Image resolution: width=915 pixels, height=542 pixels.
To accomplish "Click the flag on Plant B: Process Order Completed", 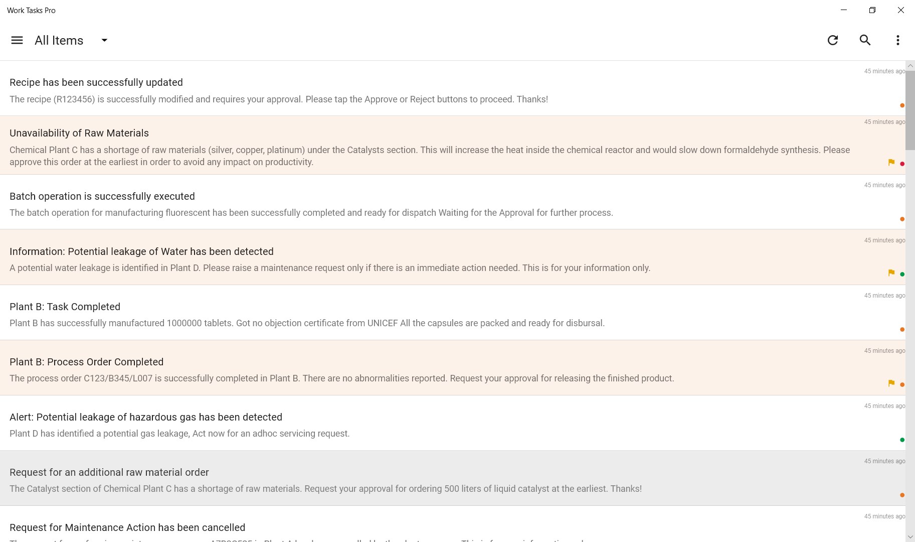I will 891,383.
